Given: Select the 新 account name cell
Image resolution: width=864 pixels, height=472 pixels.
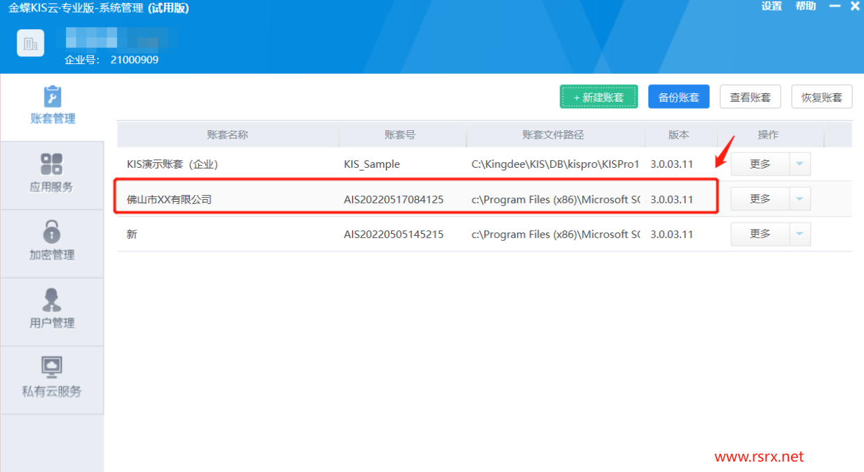Looking at the screenshot, I should pos(132,235).
